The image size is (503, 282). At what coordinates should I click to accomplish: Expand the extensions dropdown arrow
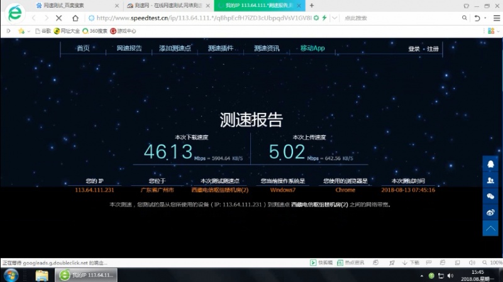coord(498,31)
